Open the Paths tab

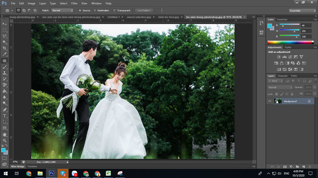click(294, 76)
